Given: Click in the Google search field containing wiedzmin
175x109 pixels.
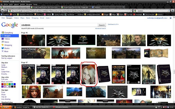Looking at the screenshot, I should pyautogui.click(x=59, y=25).
